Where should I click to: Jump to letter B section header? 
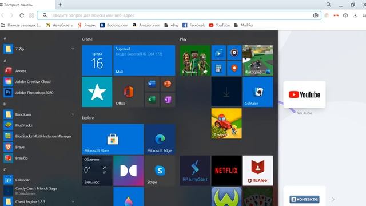click(5, 104)
